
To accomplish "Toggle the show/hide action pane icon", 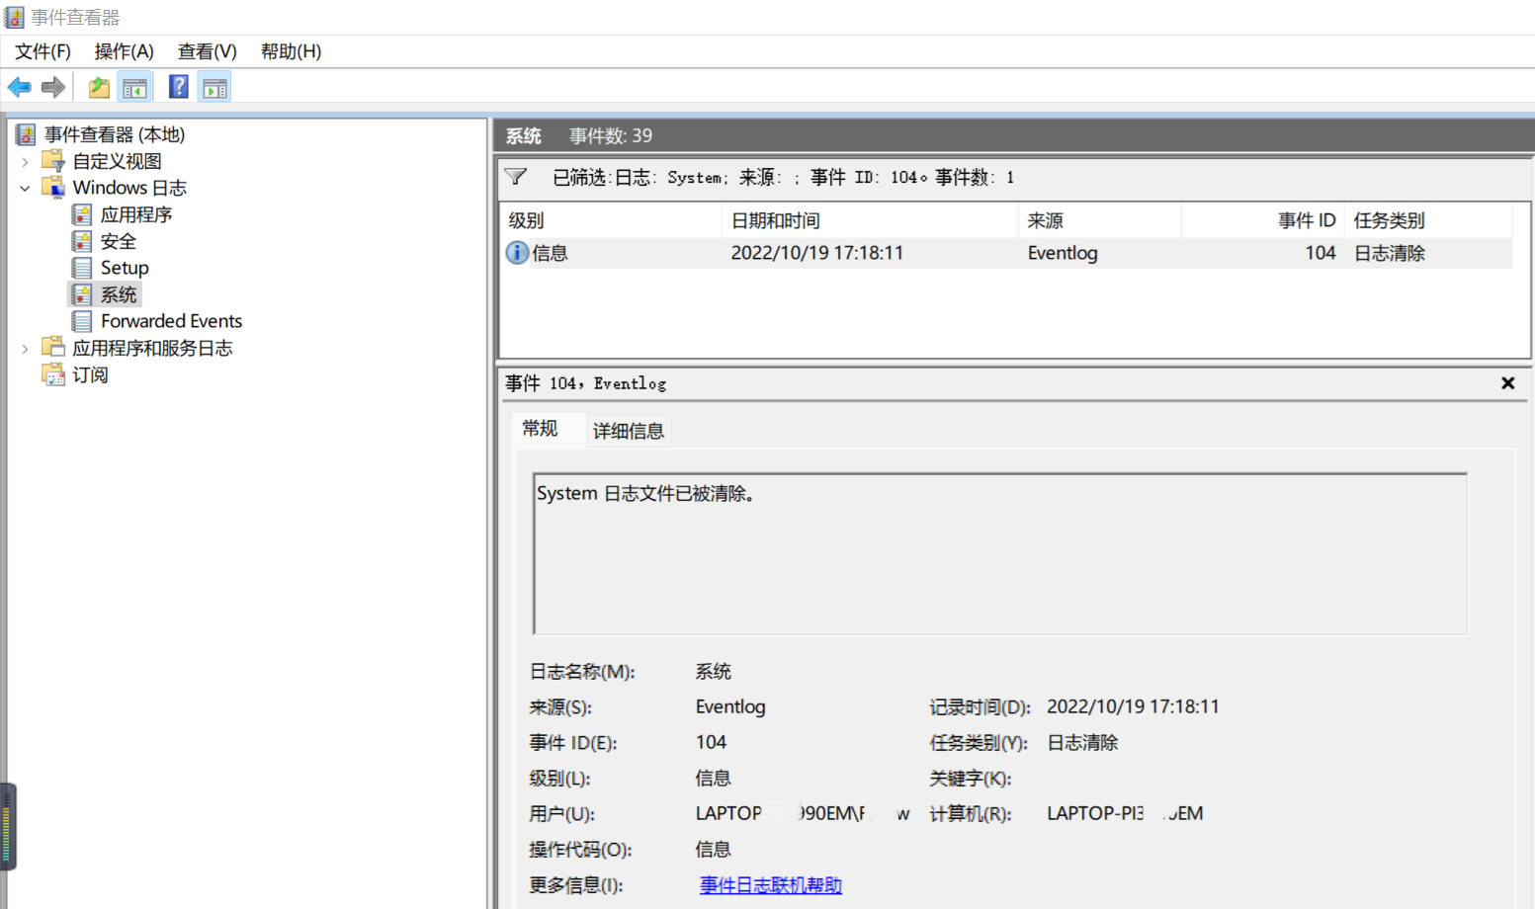I will click(214, 87).
